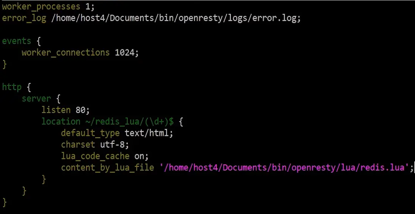The image size is (415, 214).
Task: Click the lua_code_cache directive
Action: 95,156
